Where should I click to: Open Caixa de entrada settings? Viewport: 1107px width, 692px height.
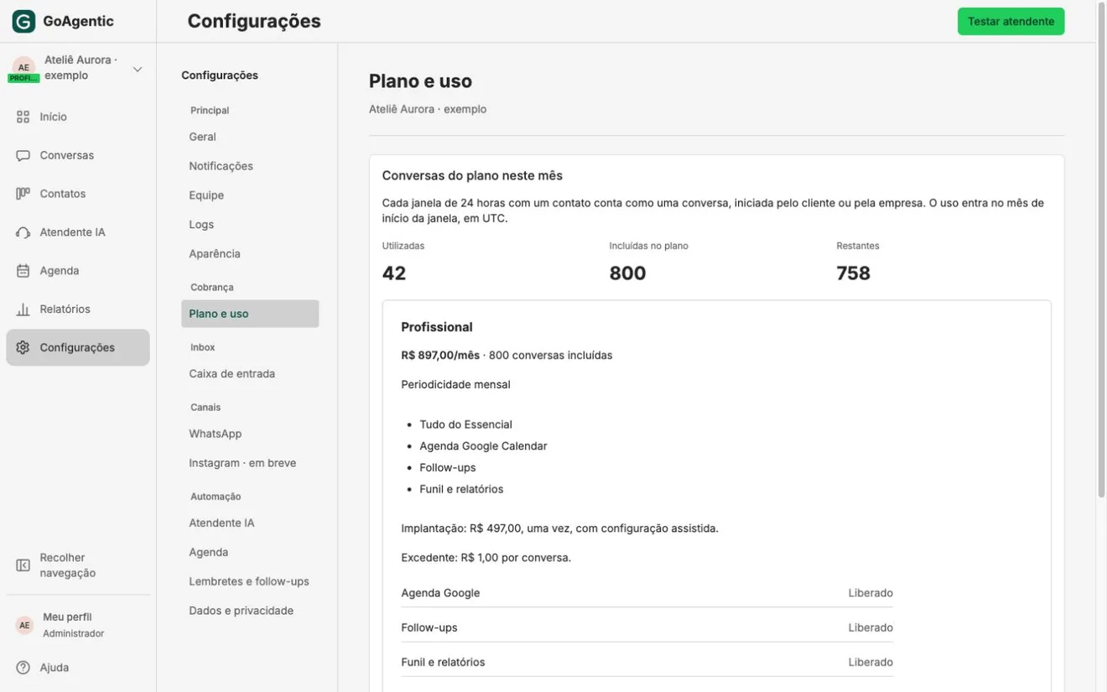point(250,374)
